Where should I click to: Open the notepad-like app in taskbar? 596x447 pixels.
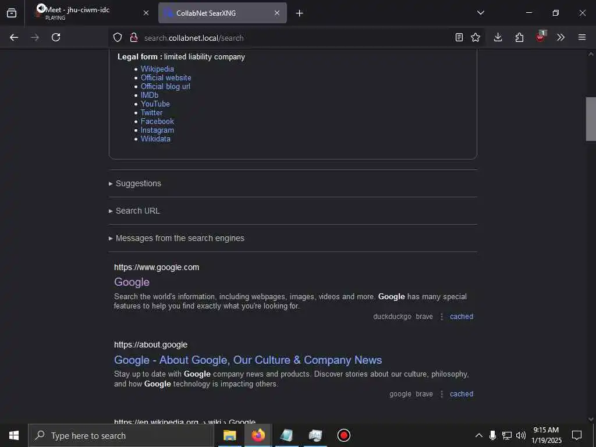click(x=286, y=435)
